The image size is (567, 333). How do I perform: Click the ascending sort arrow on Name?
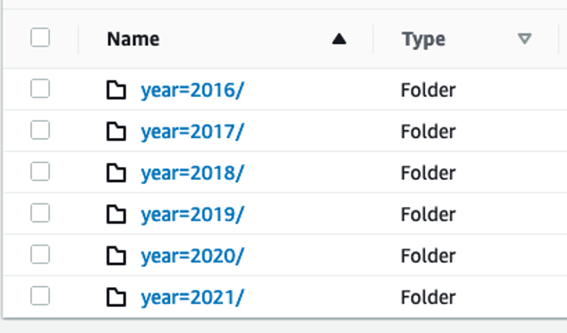(339, 38)
